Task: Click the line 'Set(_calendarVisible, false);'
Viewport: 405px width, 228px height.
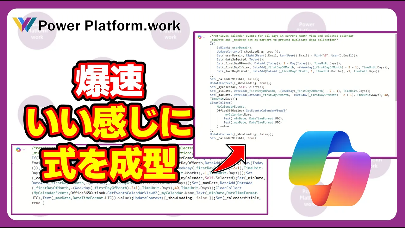Action: (x=234, y=79)
